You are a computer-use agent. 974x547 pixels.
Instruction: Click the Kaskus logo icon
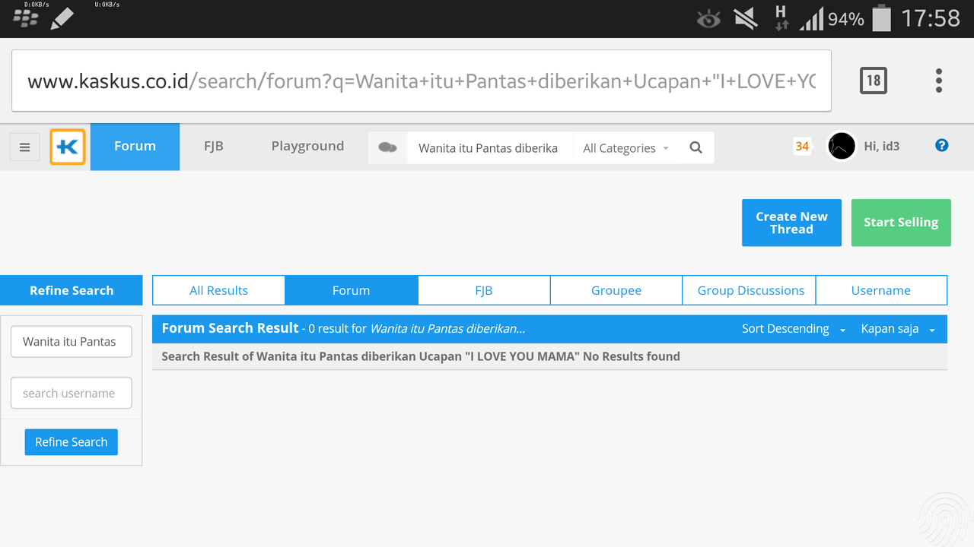click(68, 147)
